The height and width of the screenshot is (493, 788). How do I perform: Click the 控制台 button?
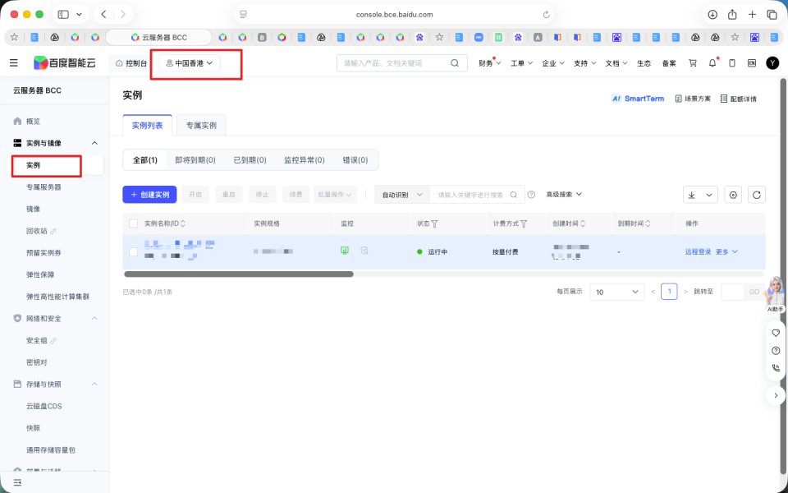[131, 63]
